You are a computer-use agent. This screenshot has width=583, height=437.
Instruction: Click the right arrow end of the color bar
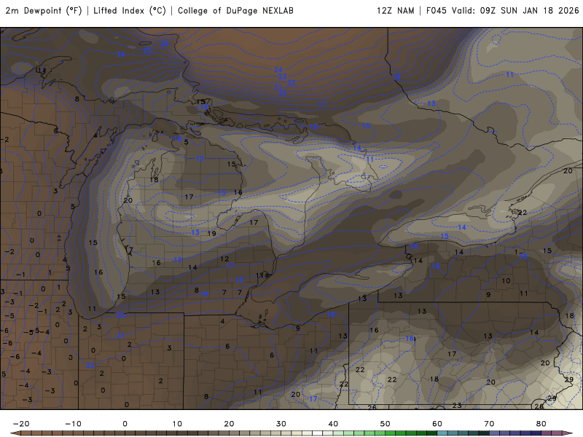pyautogui.click(x=568, y=433)
